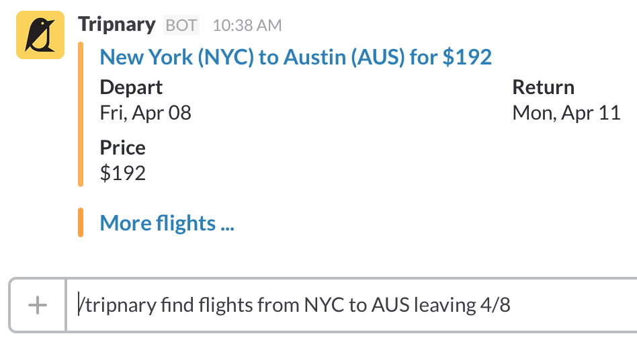Click NYC in the typed command text
Image resolution: width=637 pixels, height=338 pixels.
pyautogui.click(x=325, y=306)
